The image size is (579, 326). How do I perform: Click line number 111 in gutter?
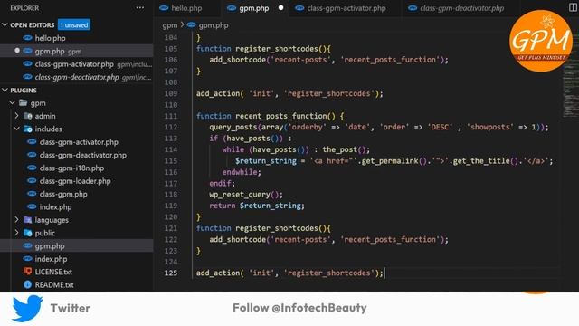click(x=171, y=116)
